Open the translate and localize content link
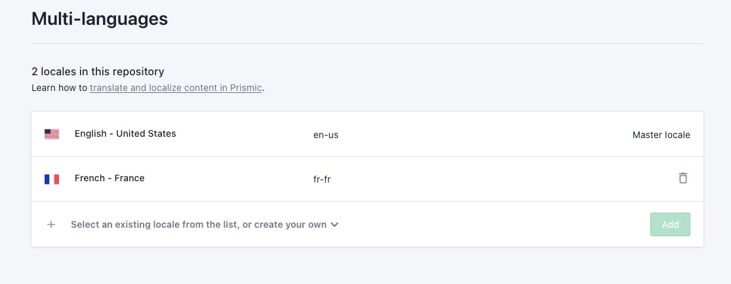The width and height of the screenshot is (731, 284). click(x=176, y=88)
